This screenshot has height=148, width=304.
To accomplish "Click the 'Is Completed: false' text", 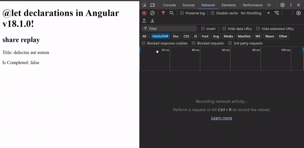I will (x=21, y=63).
